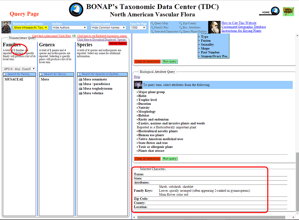Screen dimensions: 299x220
Task: Open Query Map tool
Action: (x=160, y=23)
